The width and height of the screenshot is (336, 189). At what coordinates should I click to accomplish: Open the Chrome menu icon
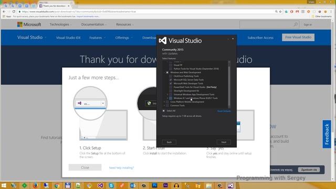tap(331, 12)
